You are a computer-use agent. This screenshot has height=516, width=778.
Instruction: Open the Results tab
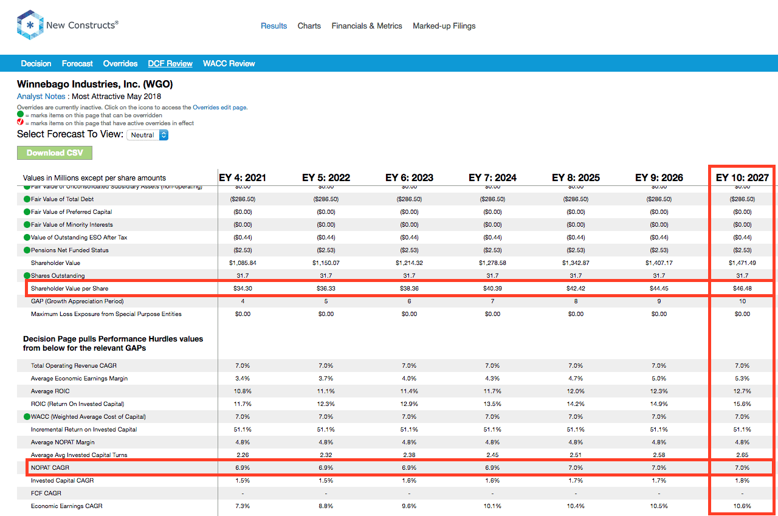pos(274,26)
